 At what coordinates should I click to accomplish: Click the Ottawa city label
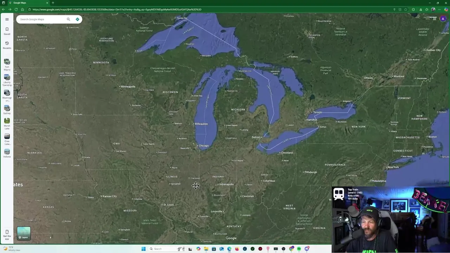click(x=368, y=78)
